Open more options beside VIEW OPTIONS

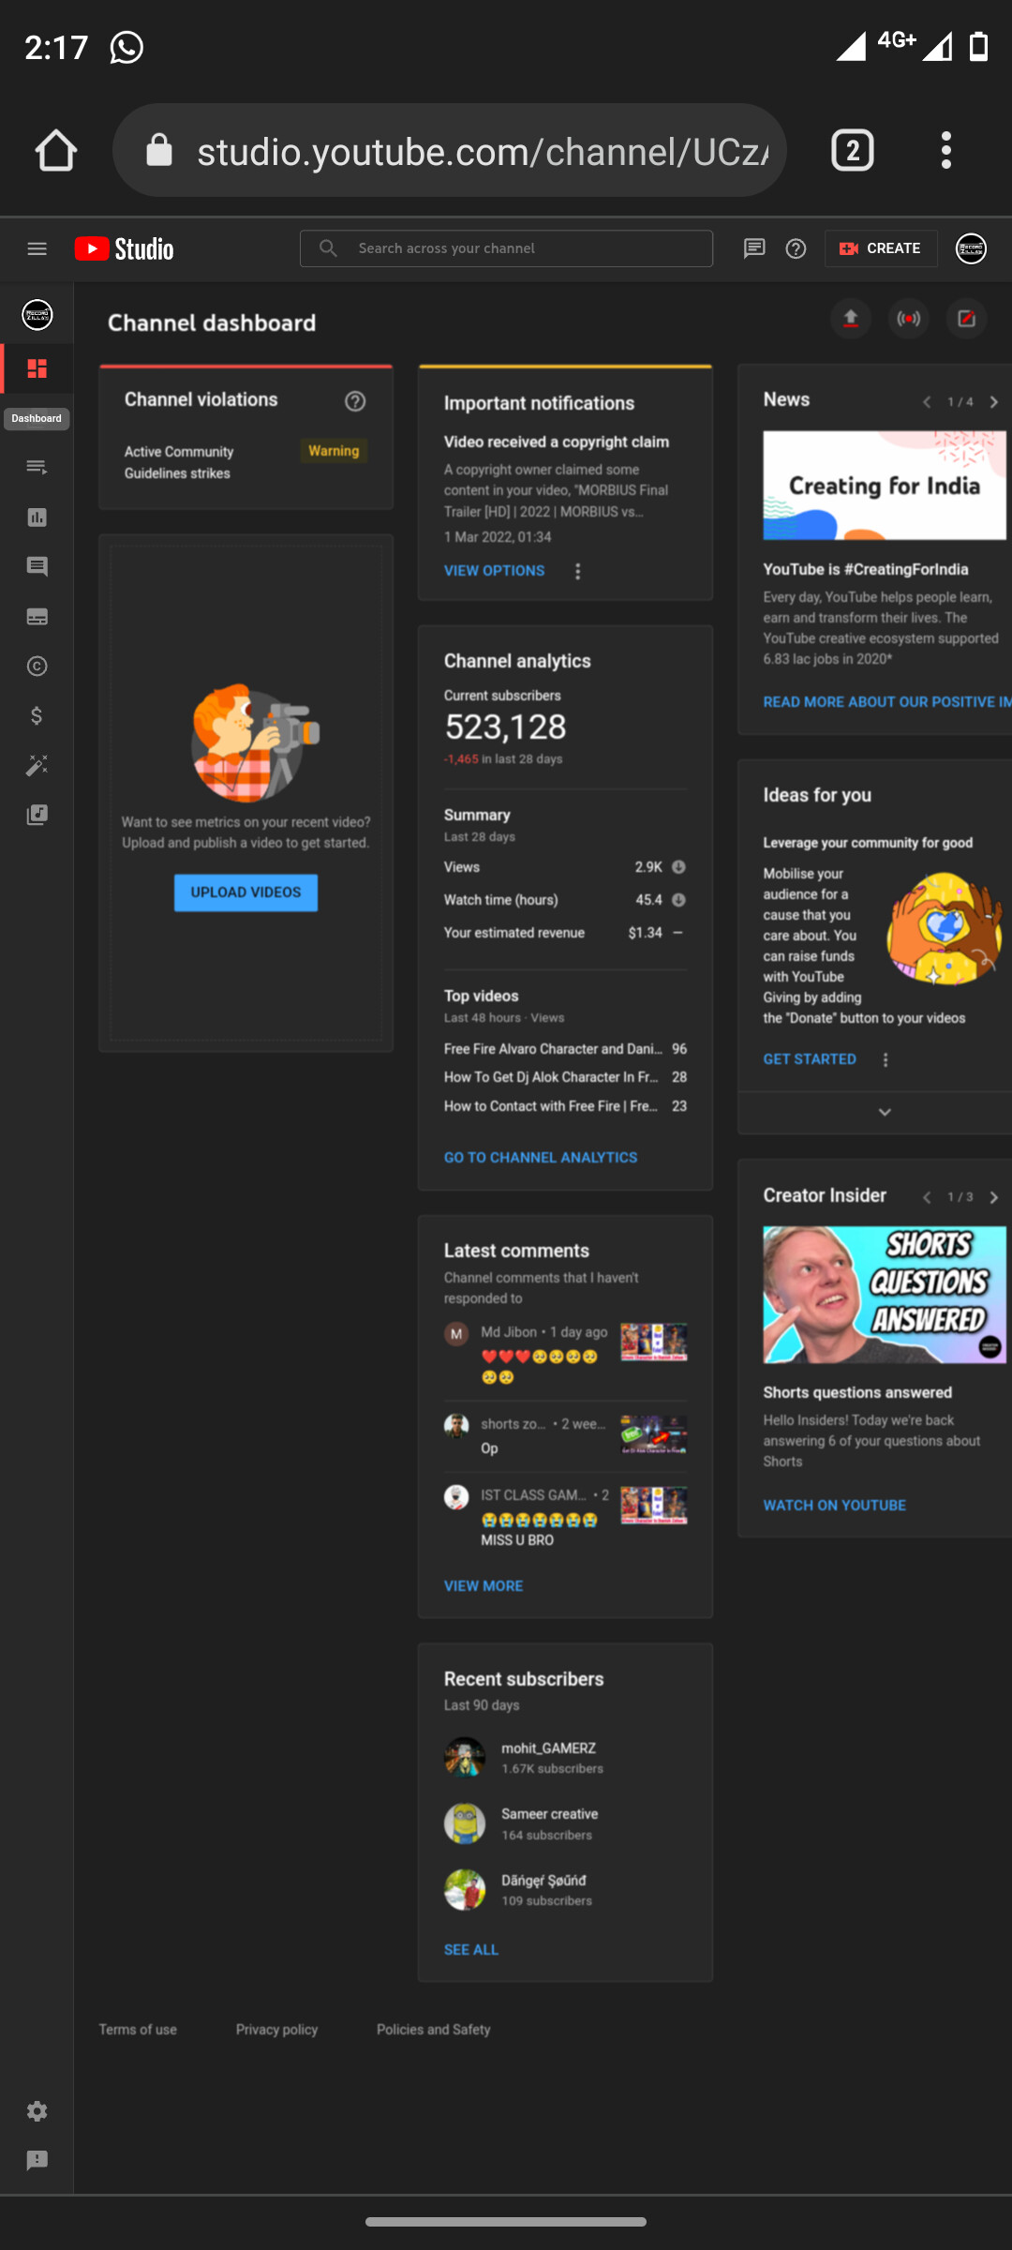coord(577,571)
